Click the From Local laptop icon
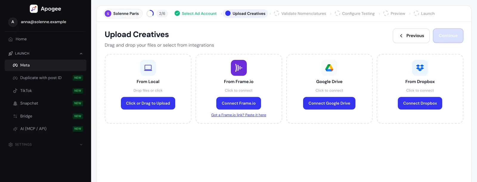477x182 pixels. [148, 68]
